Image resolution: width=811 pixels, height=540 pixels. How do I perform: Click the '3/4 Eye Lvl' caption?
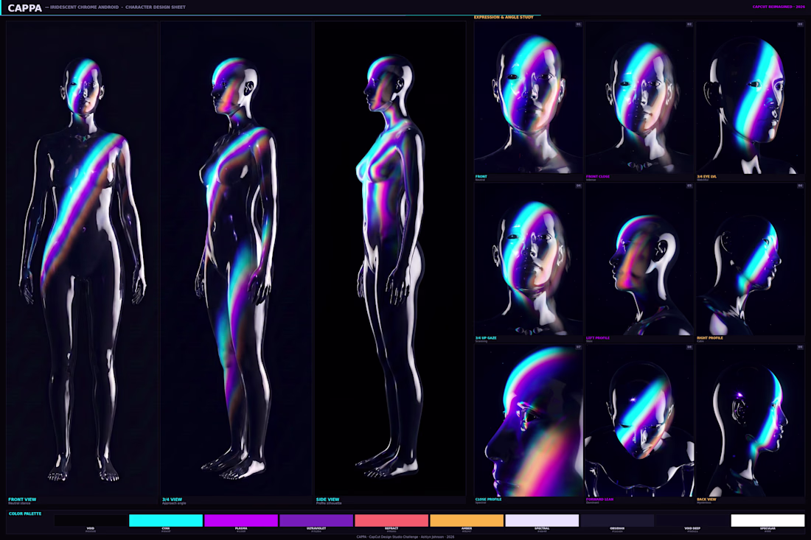coord(706,176)
